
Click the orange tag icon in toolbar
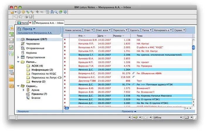point(32,12)
